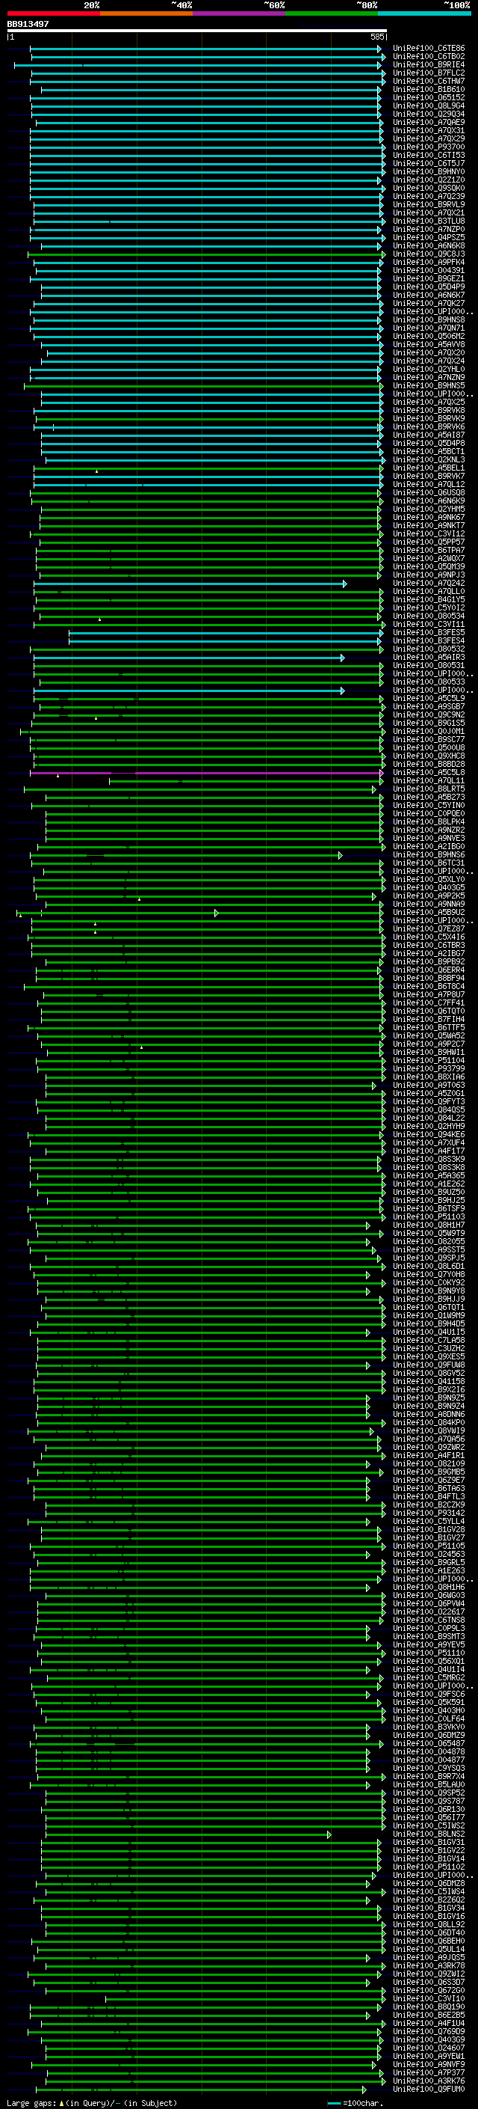Select hit label UniRef100_Q9SP52
Viewport: 478px width, 2109px height.
click(x=428, y=1793)
